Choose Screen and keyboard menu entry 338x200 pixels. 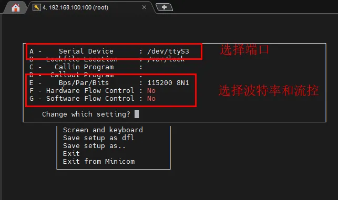(x=103, y=130)
